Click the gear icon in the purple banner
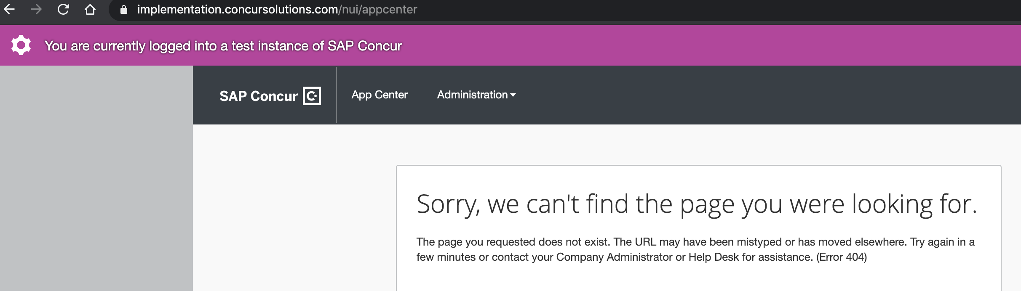Screen dimensions: 1021x291 [21, 45]
